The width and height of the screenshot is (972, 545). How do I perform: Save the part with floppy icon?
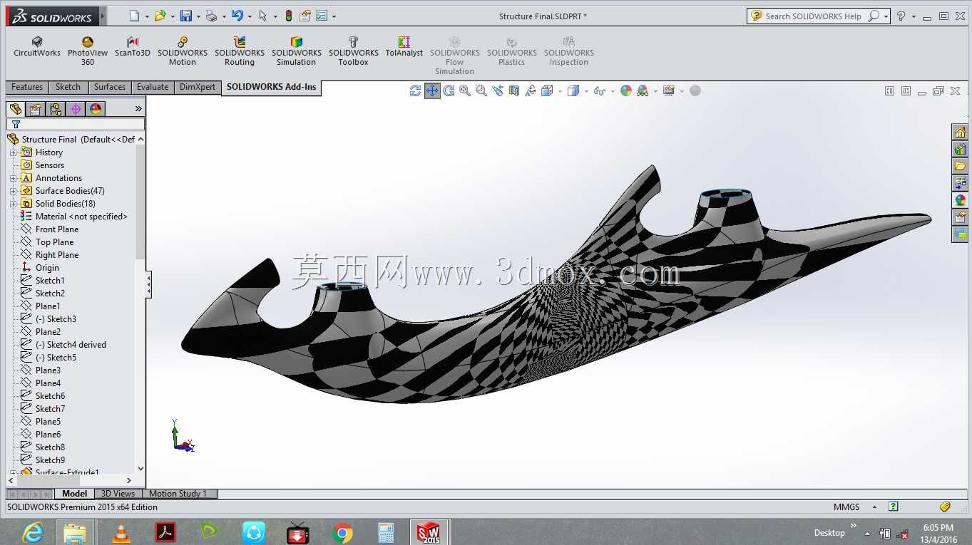186,16
